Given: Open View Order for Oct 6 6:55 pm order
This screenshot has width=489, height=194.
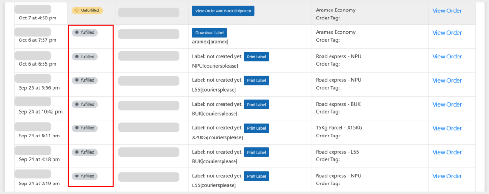Looking at the screenshot, I should 447,57.
